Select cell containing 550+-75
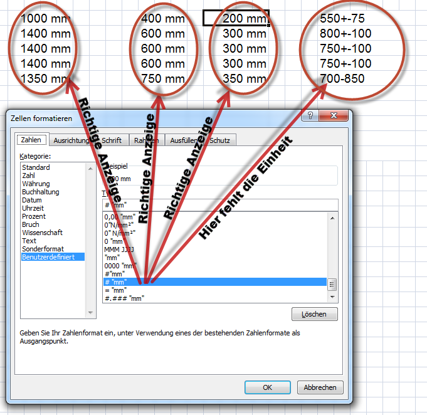 pos(342,18)
